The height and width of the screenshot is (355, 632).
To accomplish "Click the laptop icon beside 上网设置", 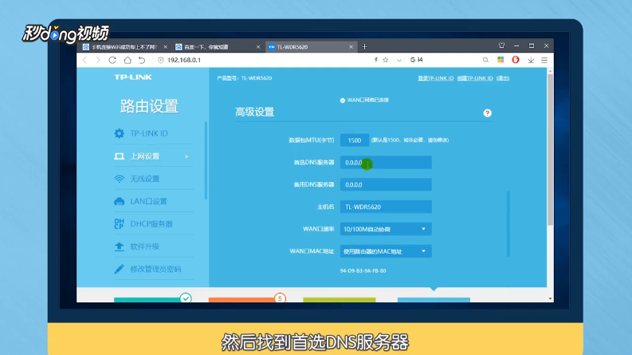I will (x=120, y=156).
